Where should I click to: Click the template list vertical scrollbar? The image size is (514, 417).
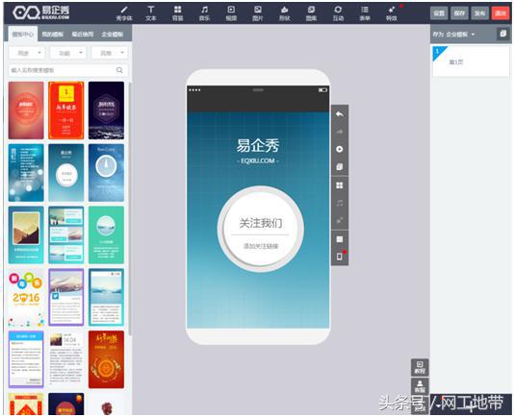[x=130, y=208]
